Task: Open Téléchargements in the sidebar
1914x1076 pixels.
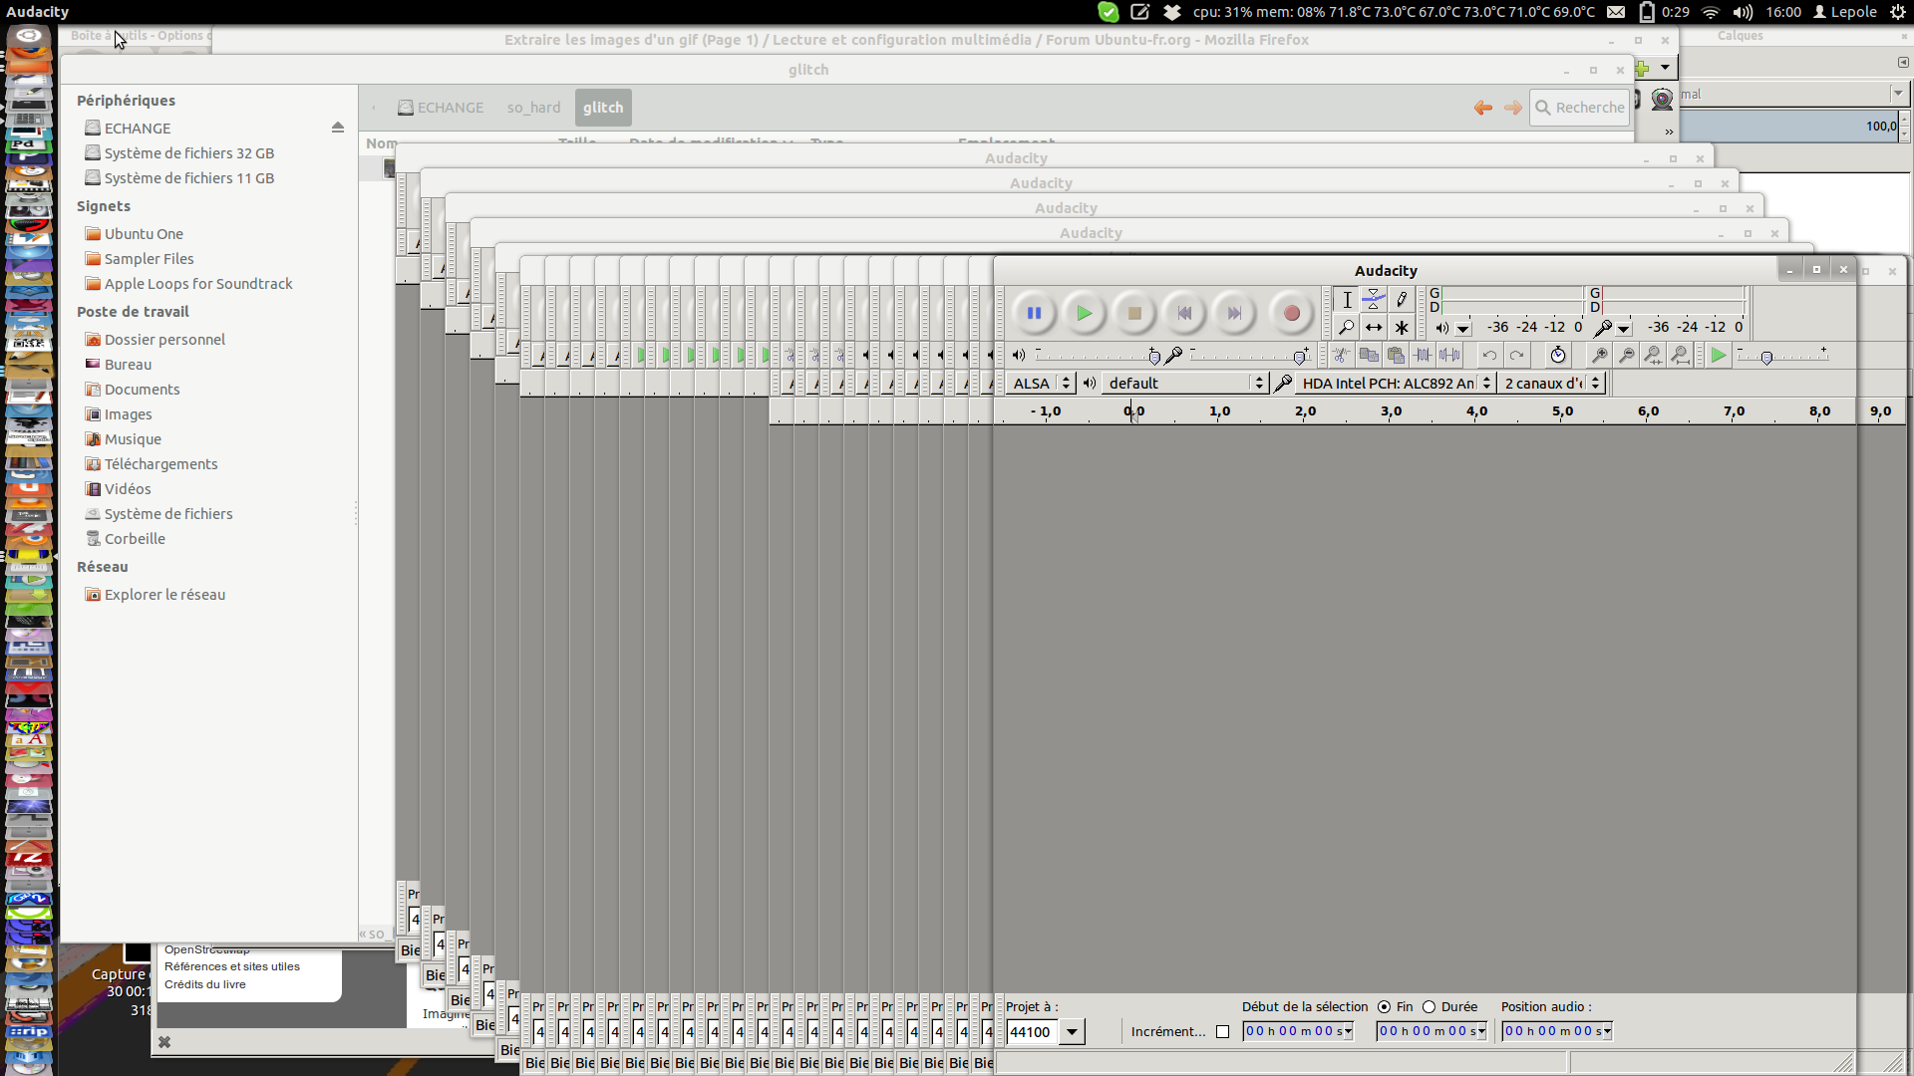Action: [160, 464]
